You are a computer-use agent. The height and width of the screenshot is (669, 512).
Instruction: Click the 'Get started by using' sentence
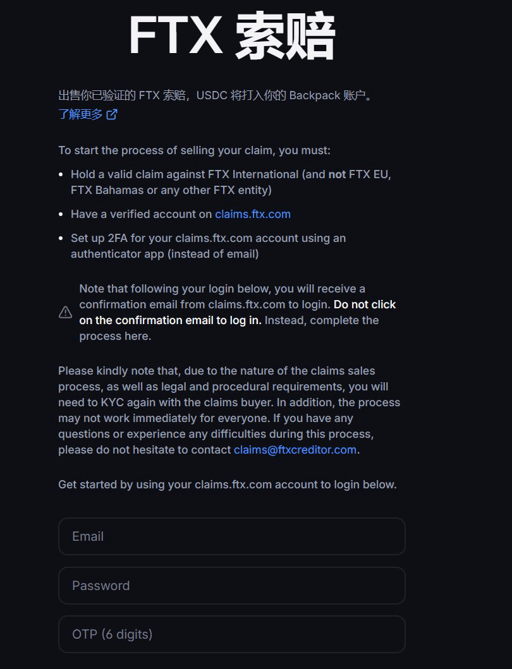228,485
